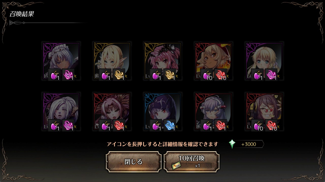Screen dimensions: 325x182
Task: Select the blonde blue-eyed character in purple frame
Action: 264,61
